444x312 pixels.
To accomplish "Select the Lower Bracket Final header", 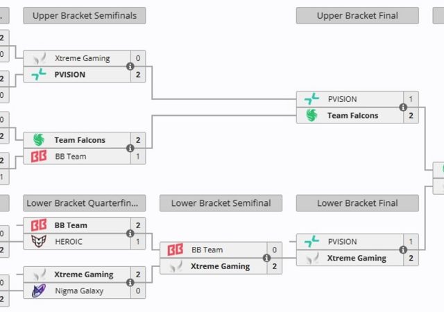I will pyautogui.click(x=357, y=203).
